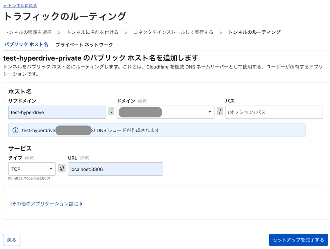Select the トンネルのルーティング breadcrumb step
Screen dimensions: 330x249
point(254,32)
